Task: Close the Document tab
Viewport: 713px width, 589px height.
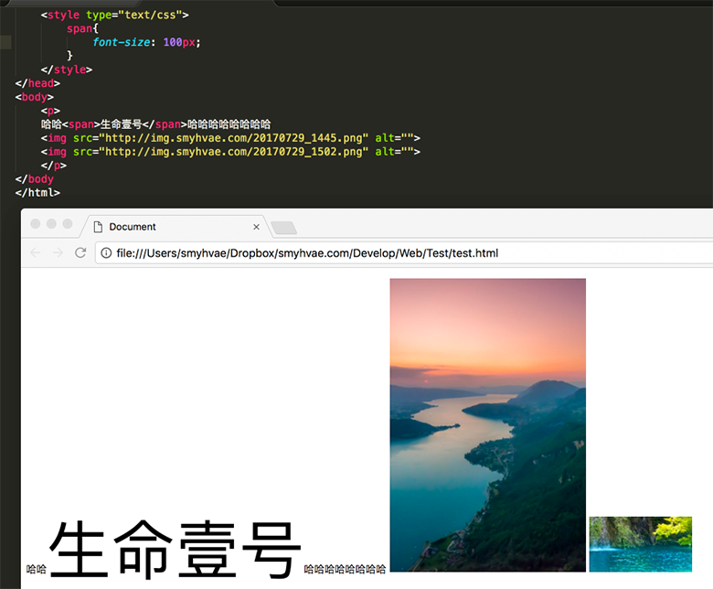Action: click(x=256, y=227)
